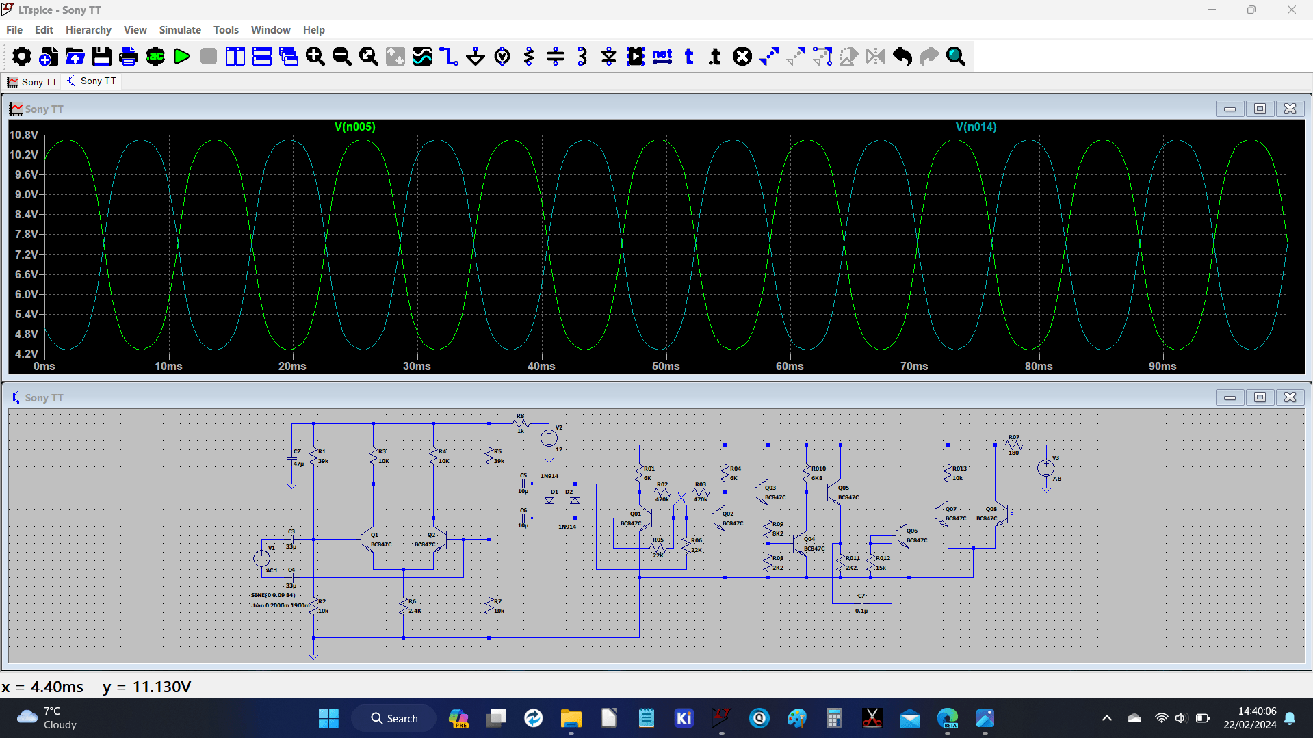This screenshot has height=738, width=1313.
Task: Click the Undo arrow icon
Action: 902,56
